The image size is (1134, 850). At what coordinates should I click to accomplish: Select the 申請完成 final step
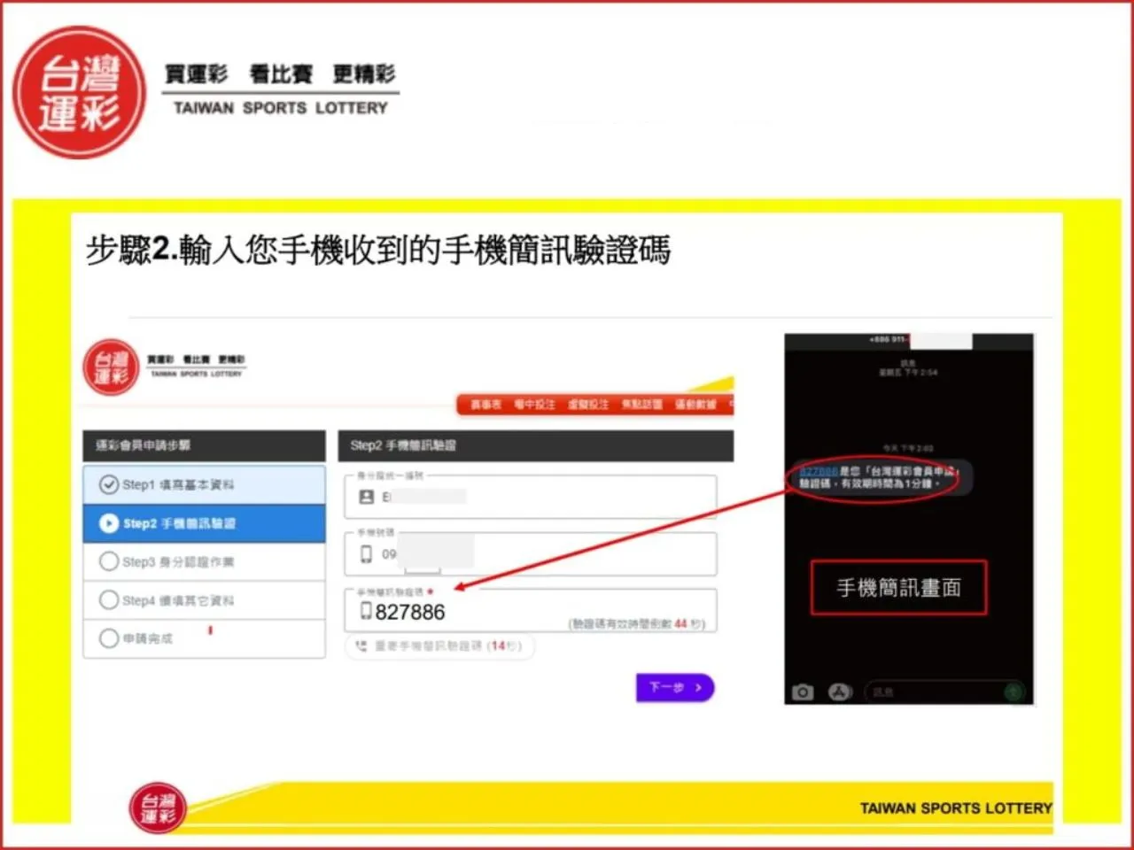tap(204, 638)
